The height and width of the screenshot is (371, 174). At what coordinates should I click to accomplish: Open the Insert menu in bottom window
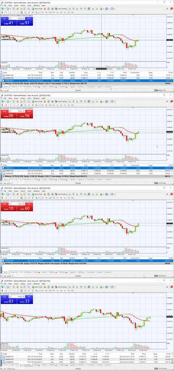(x=17, y=283)
